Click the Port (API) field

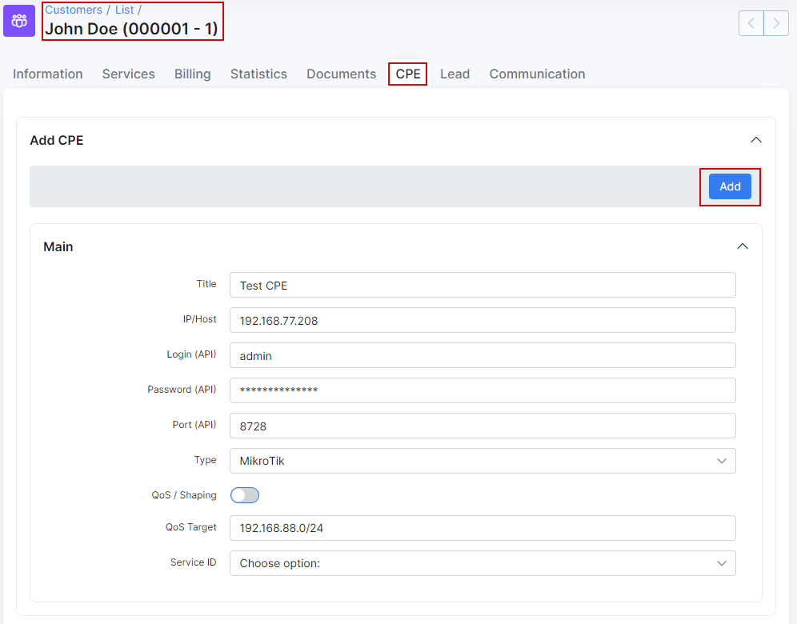pos(483,426)
